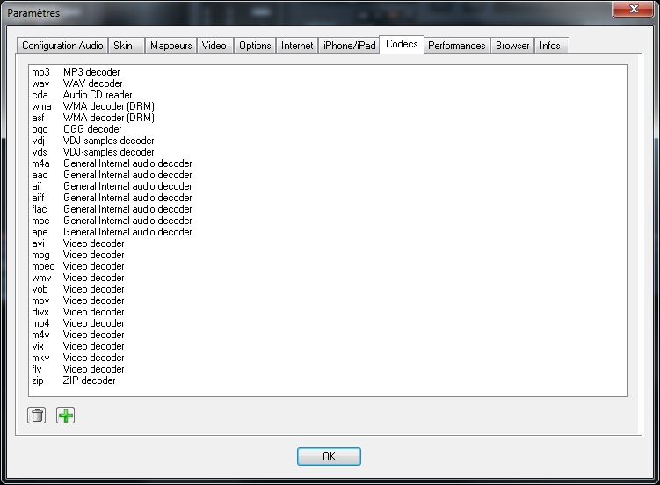Open the iPhone/iPad tab
This screenshot has width=660, height=485.
(350, 46)
